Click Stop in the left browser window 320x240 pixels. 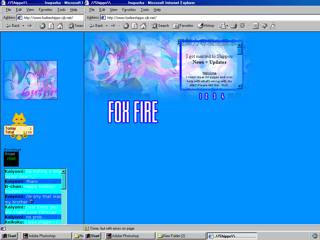point(42,26)
